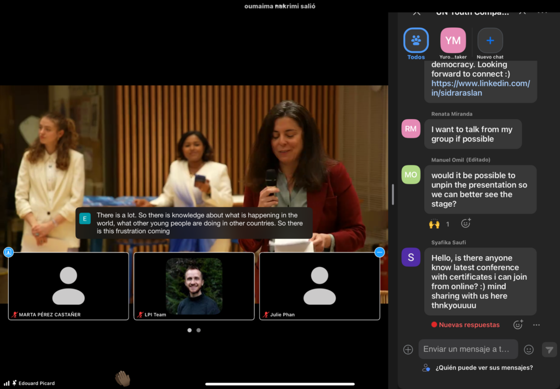
Task: Click the attachment plus icon beside message field
Action: tap(408, 350)
